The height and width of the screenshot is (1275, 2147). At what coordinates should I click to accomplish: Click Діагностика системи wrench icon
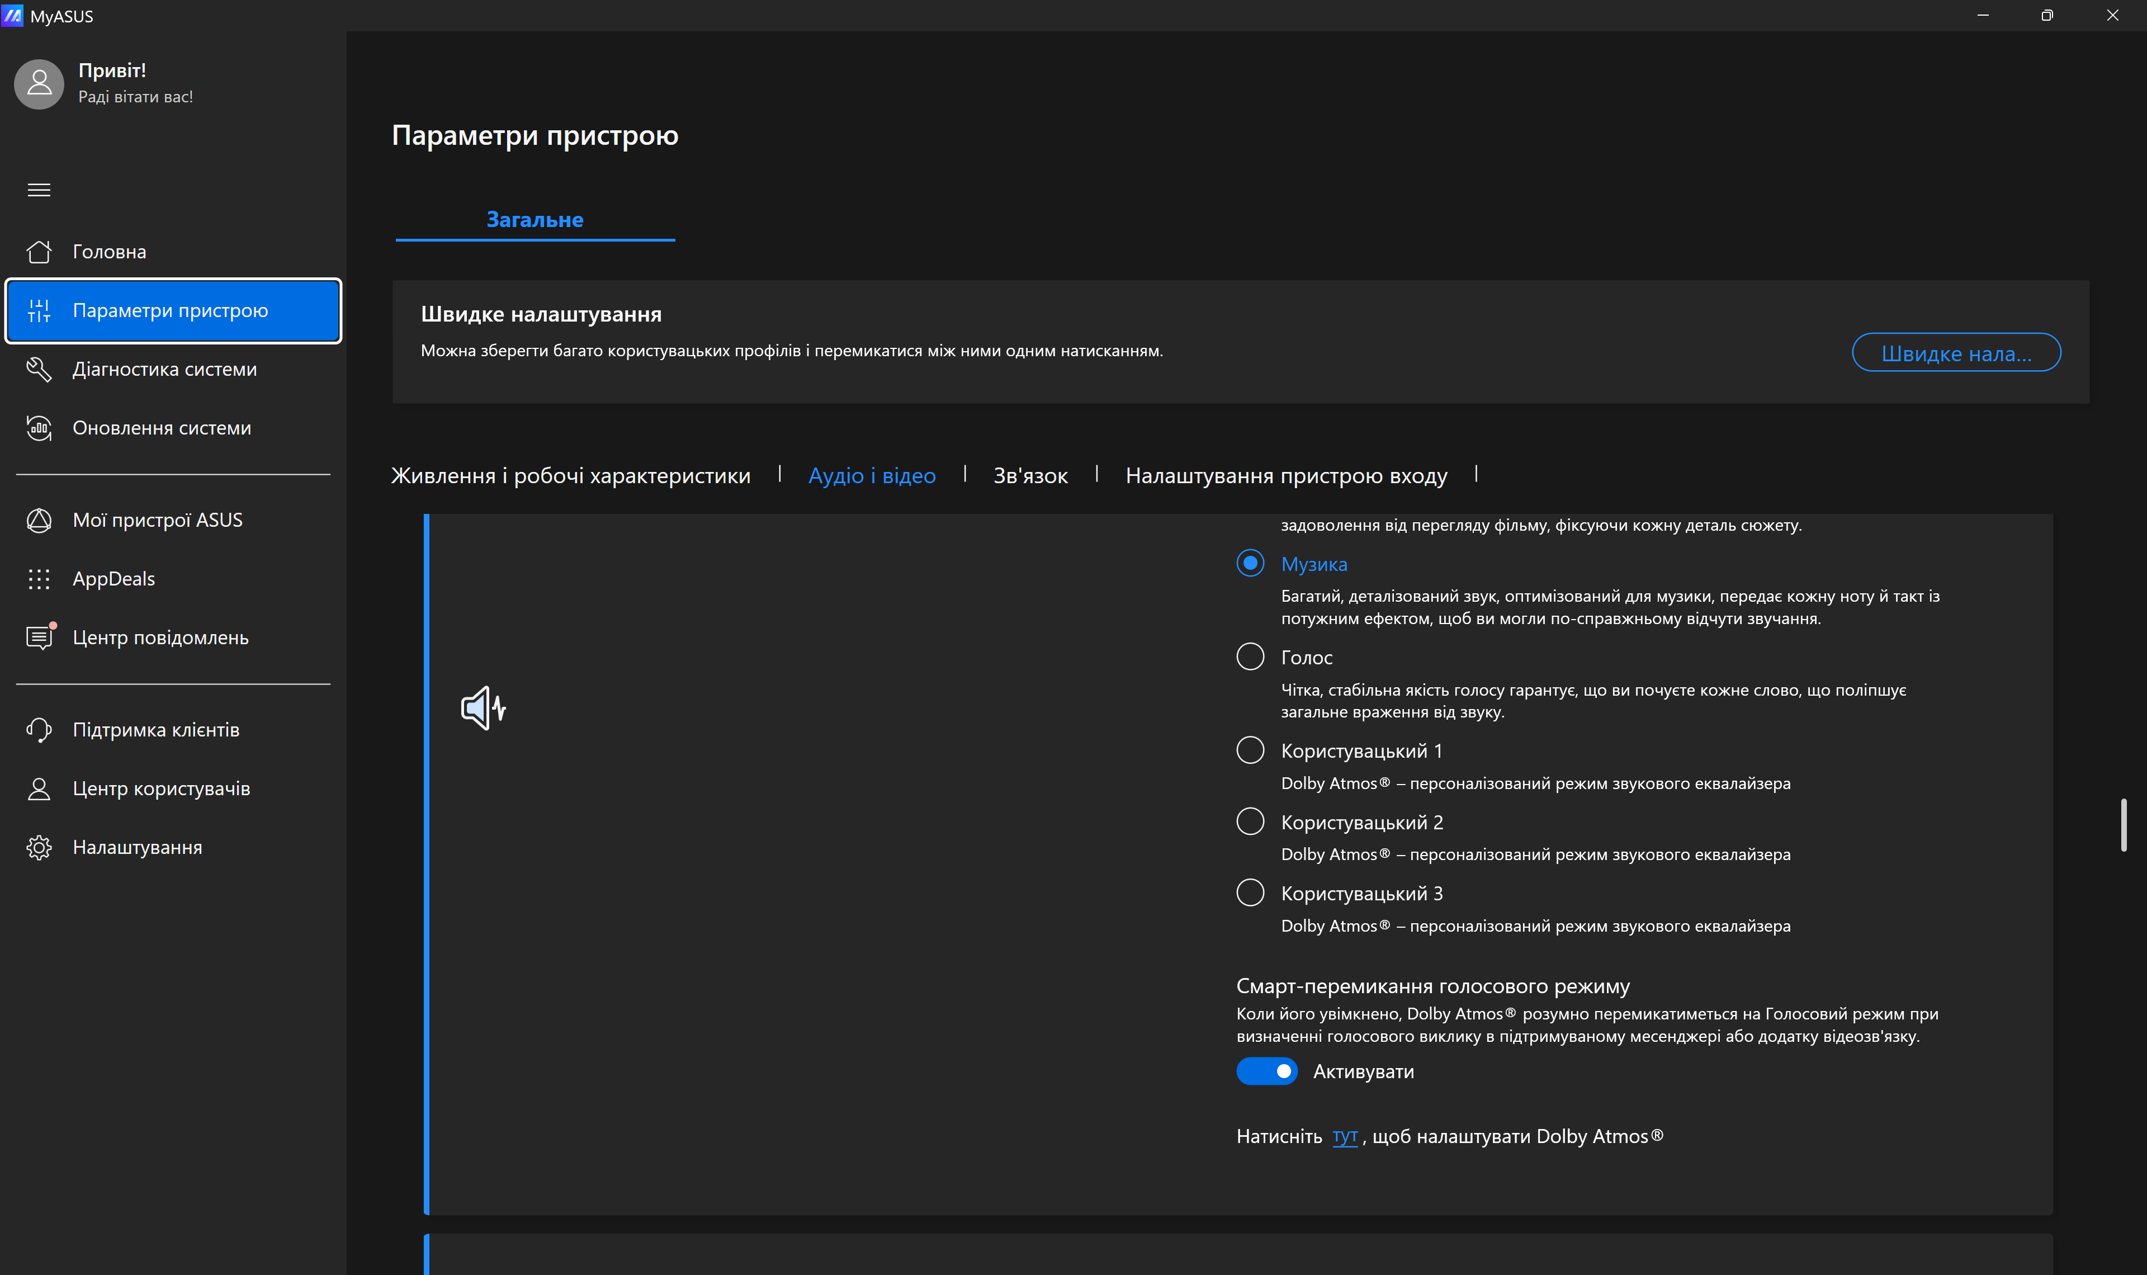39,370
